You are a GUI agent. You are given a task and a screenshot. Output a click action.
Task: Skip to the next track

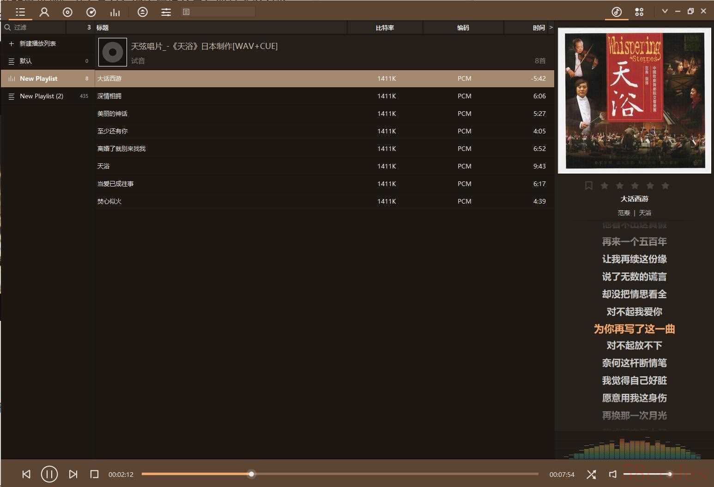(73, 474)
